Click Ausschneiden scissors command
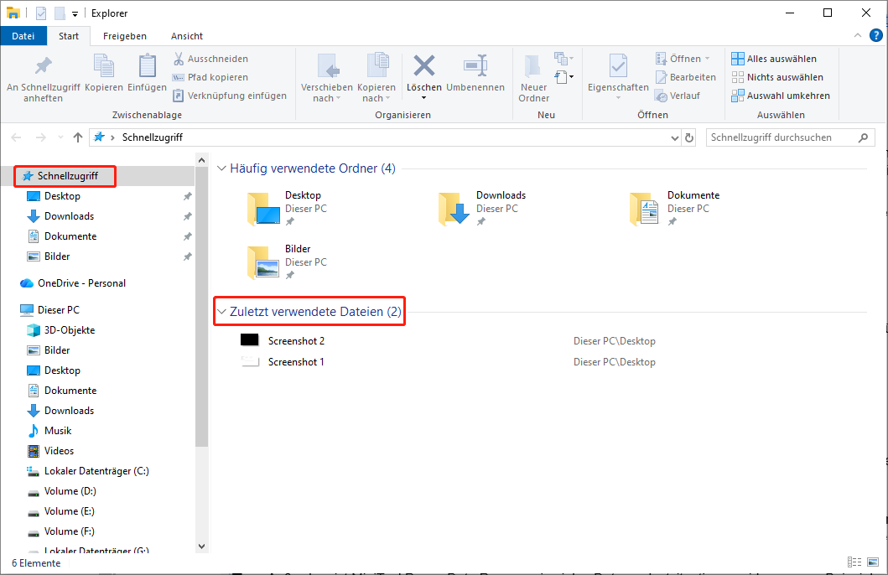888x575 pixels. pos(210,59)
